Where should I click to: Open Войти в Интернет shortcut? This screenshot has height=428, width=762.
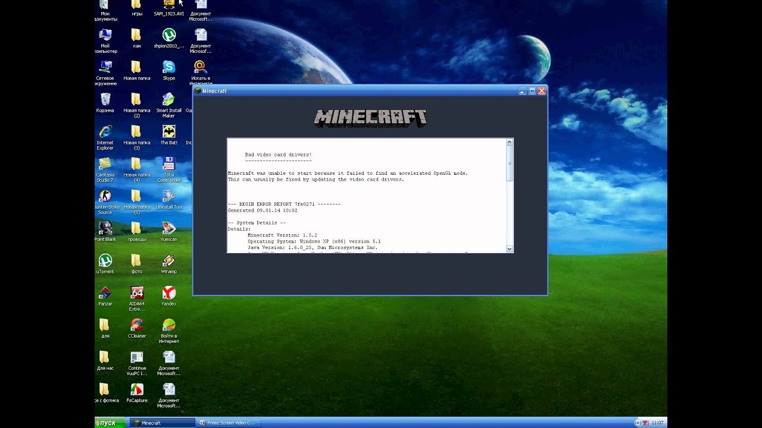point(169,331)
